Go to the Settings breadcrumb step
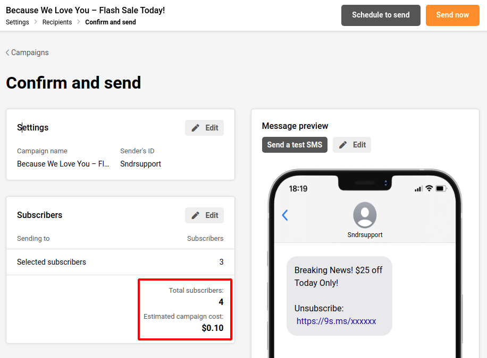Image resolution: width=487 pixels, height=358 pixels. pyautogui.click(x=18, y=22)
